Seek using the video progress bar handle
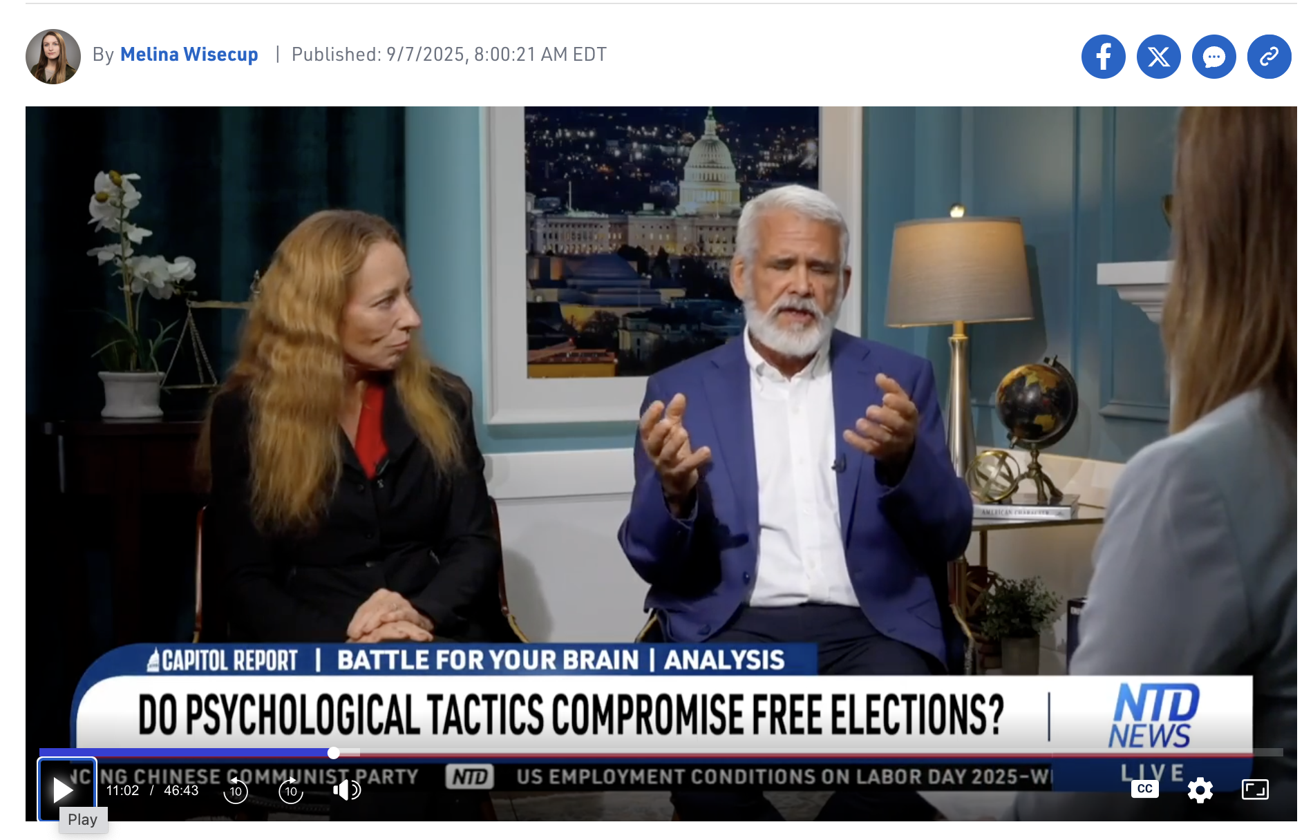 tap(334, 753)
